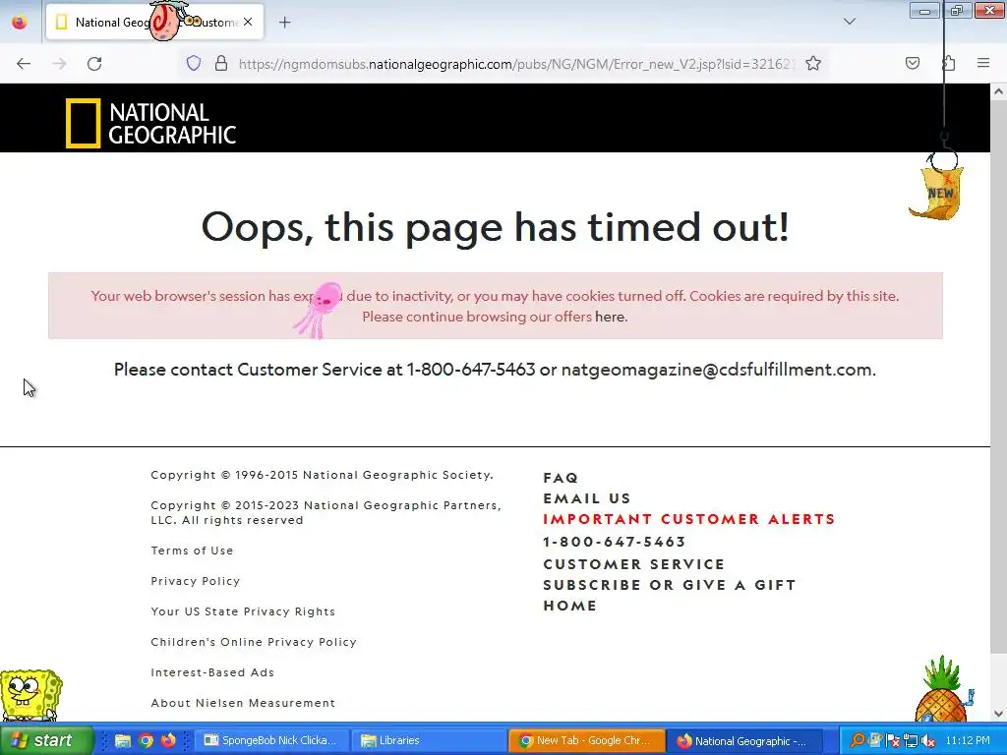Select National Geographic taskbar button
The image size is (1007, 755).
click(x=744, y=741)
